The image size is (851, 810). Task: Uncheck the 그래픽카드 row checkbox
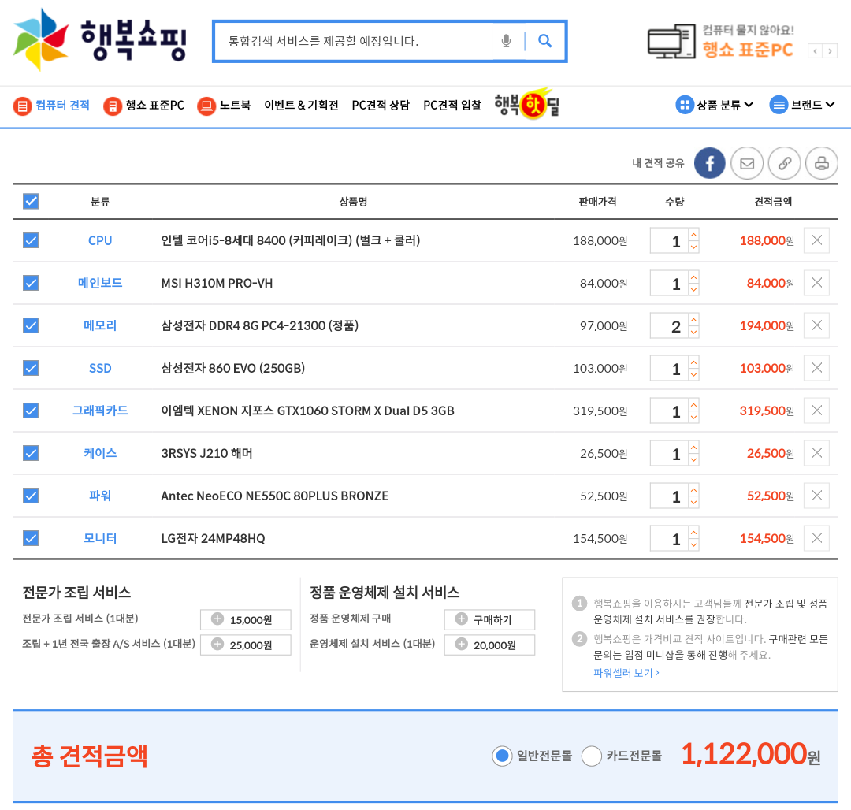tap(31, 411)
